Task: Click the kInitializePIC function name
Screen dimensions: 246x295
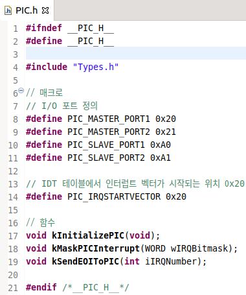Action: (88, 235)
